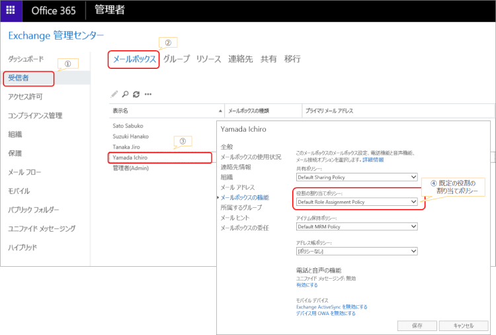
Task: Open メール フロー in the sidebar
Action: [24, 172]
